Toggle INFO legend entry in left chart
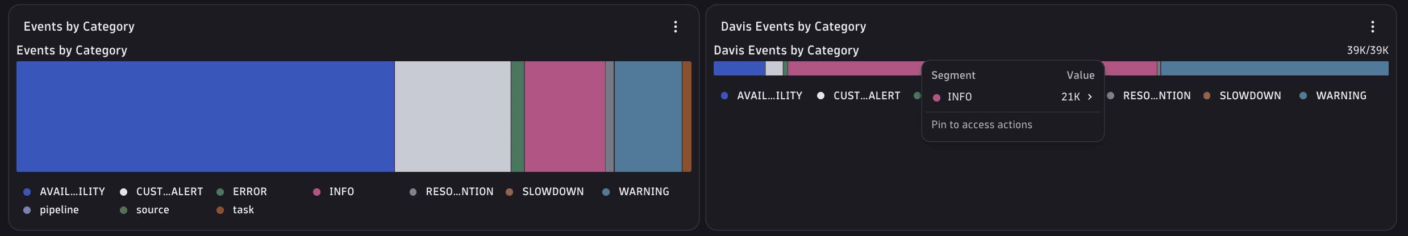Screen dimensions: 1408x236 (x=334, y=192)
